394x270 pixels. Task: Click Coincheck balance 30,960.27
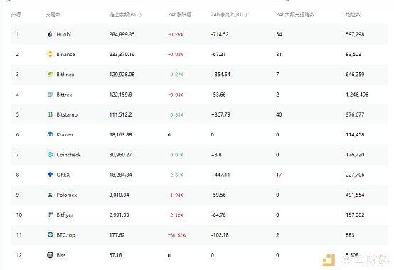(x=120, y=155)
